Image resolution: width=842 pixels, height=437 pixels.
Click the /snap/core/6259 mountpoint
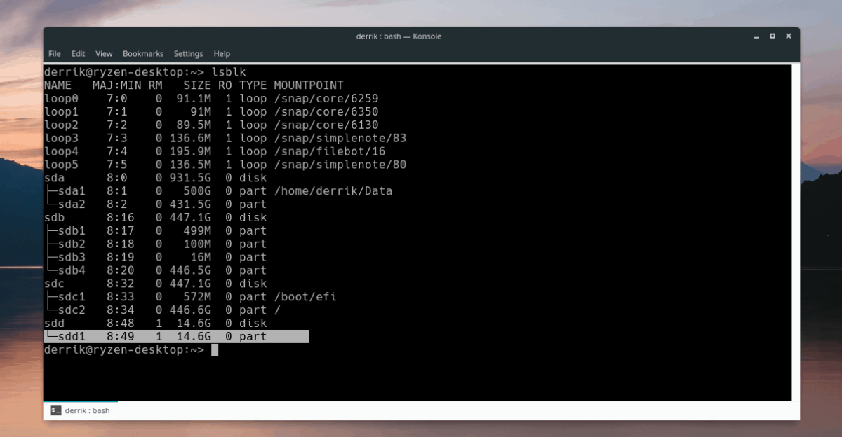pyautogui.click(x=326, y=99)
